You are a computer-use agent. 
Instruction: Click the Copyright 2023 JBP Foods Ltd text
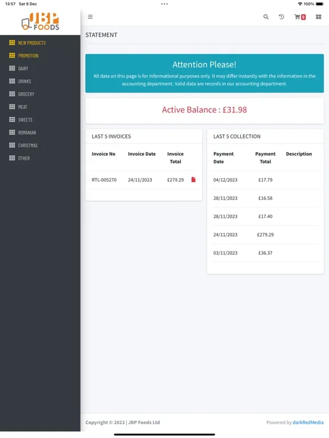click(123, 423)
